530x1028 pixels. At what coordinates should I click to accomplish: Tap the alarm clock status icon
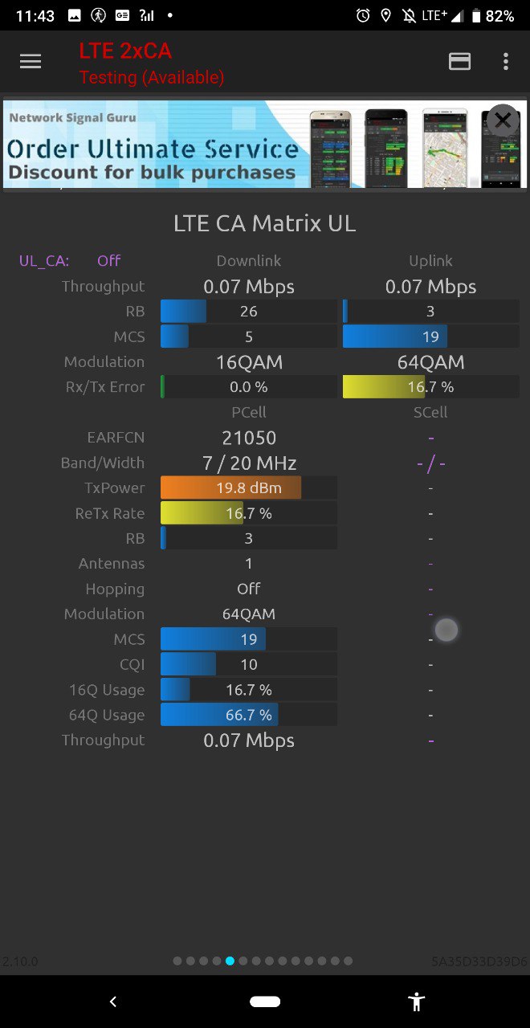pos(363,15)
